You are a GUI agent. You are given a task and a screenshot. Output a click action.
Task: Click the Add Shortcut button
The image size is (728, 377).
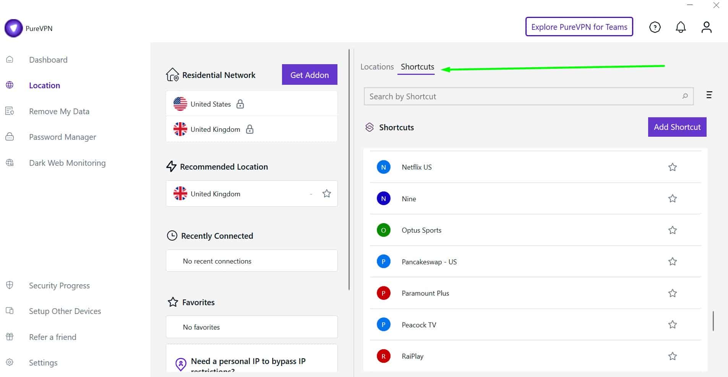(677, 127)
